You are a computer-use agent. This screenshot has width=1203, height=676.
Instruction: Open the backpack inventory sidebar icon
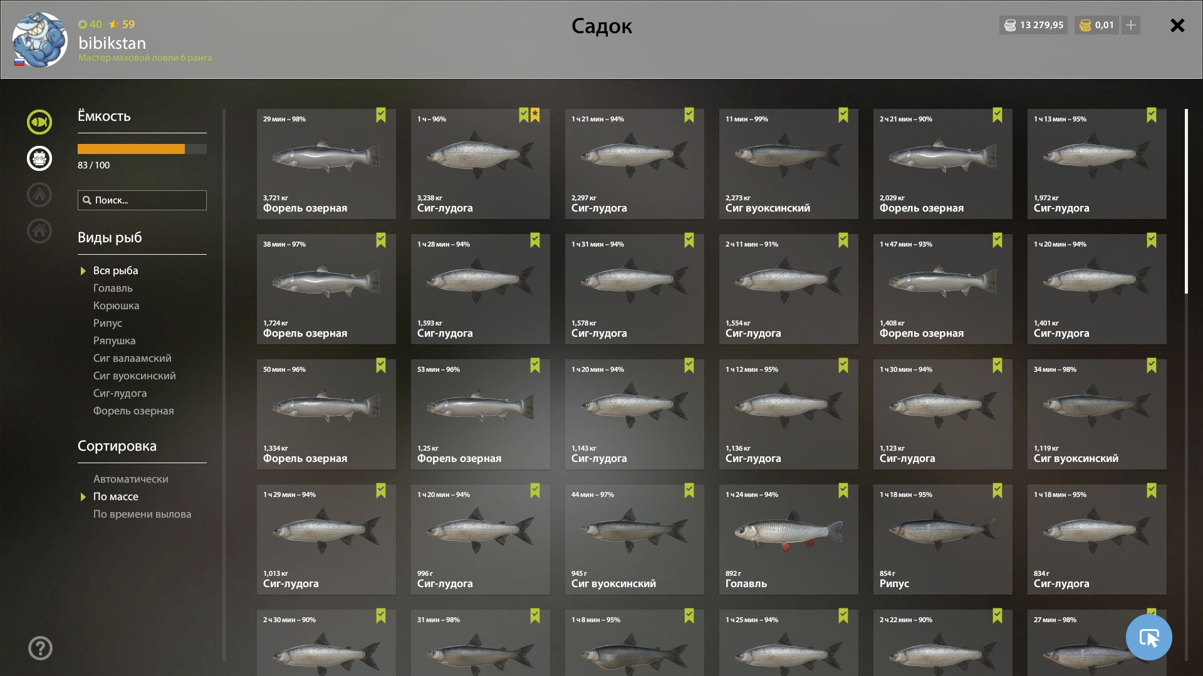pos(39,158)
